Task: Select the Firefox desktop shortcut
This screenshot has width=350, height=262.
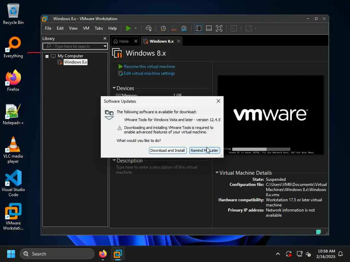Action: (13, 81)
